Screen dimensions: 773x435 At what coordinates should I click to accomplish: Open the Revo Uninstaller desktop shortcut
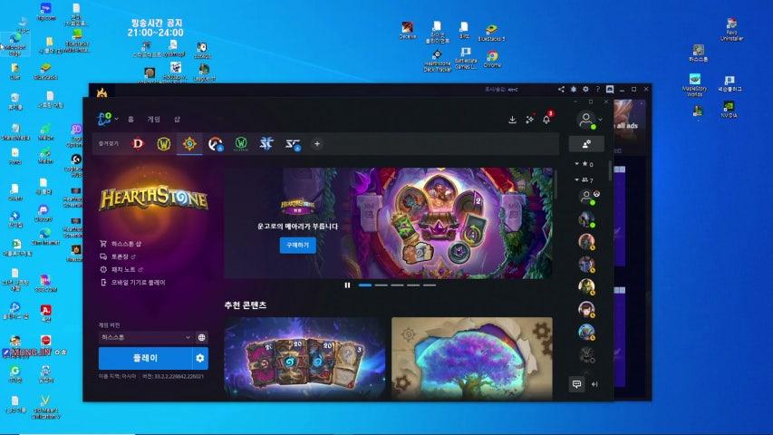731,30
